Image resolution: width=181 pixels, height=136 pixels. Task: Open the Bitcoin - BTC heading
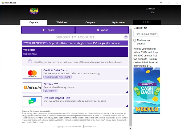pos(51,84)
